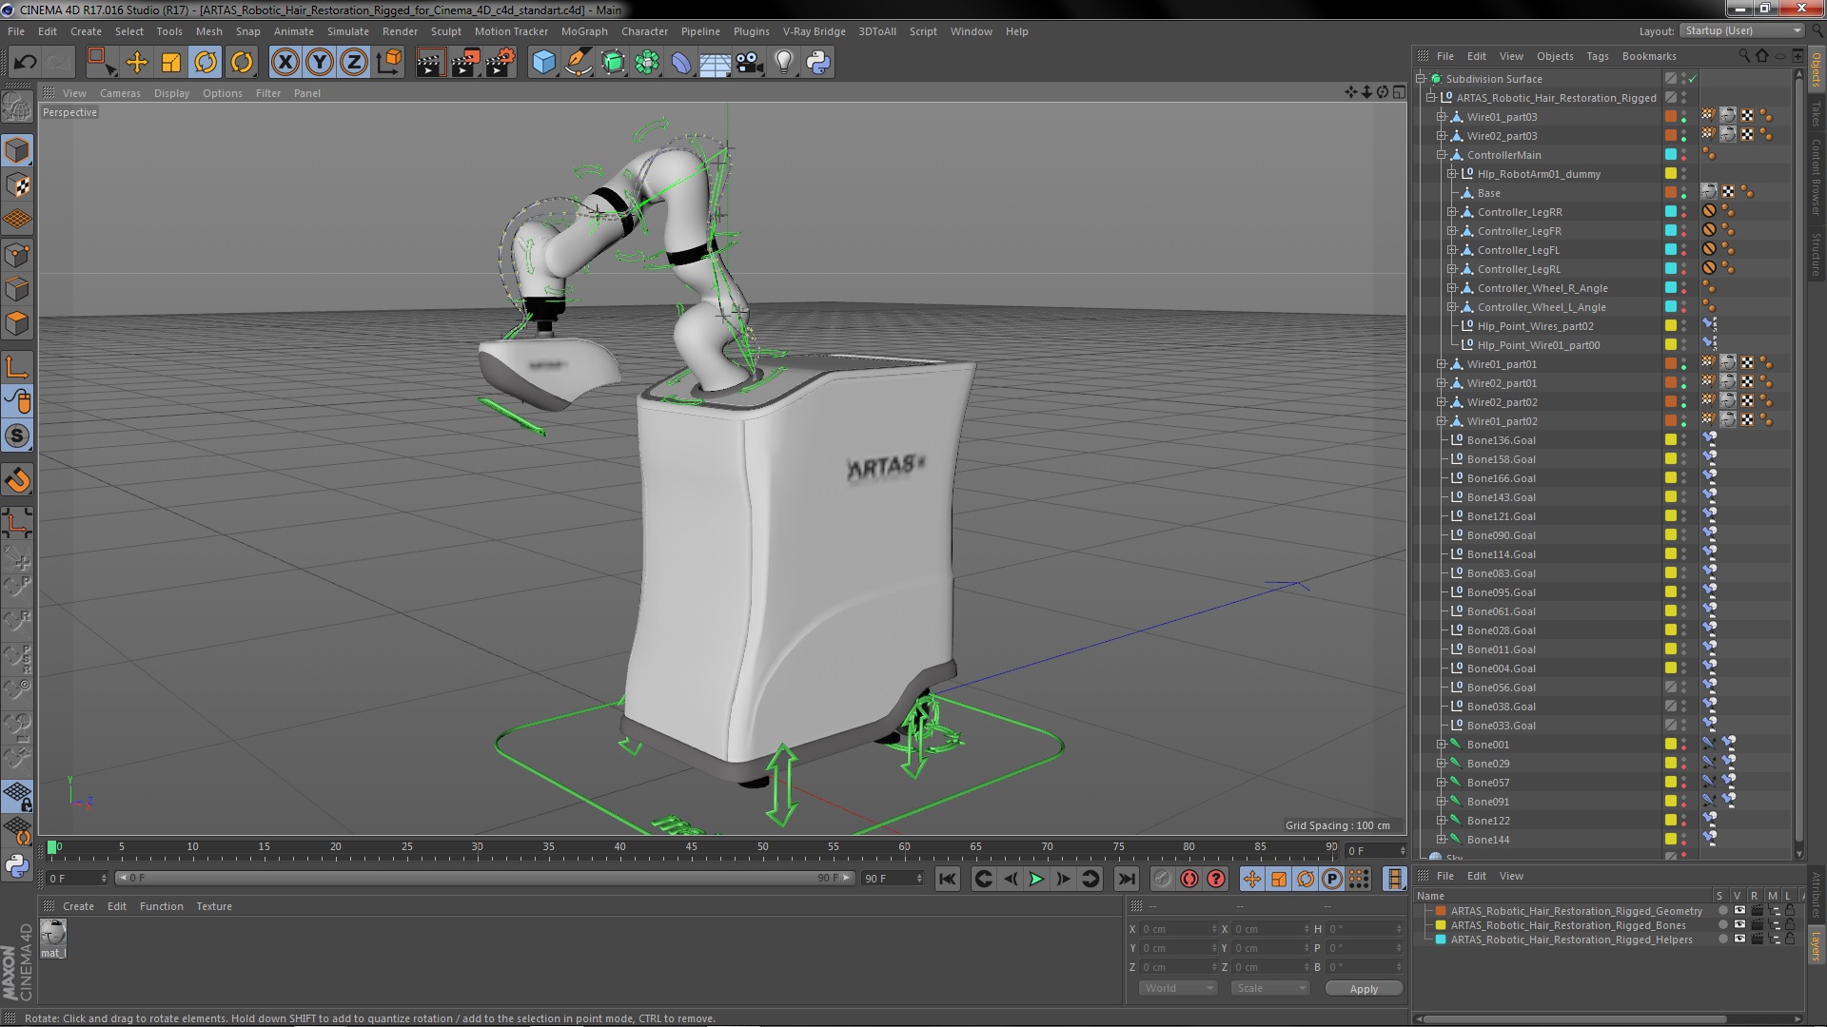Open the MoGraph menu

[584, 31]
